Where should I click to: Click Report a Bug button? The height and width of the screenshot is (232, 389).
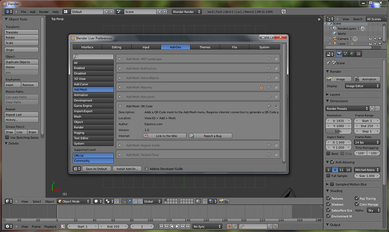pos(210,136)
